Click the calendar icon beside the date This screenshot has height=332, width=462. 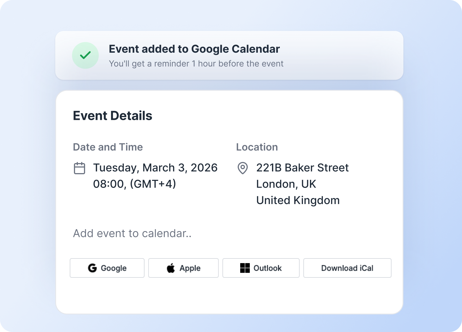click(80, 168)
